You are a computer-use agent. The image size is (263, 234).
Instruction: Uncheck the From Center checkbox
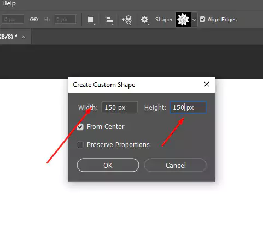80,127
